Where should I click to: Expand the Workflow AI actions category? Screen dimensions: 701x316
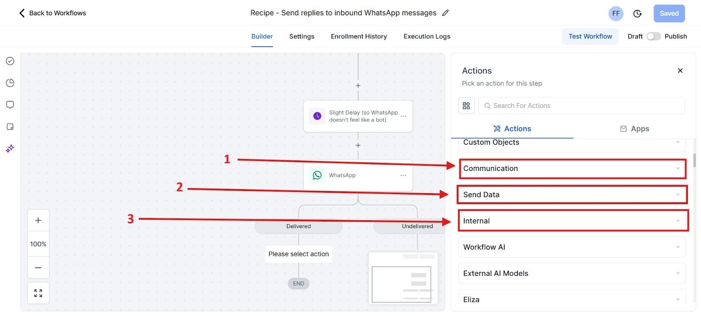(572, 247)
